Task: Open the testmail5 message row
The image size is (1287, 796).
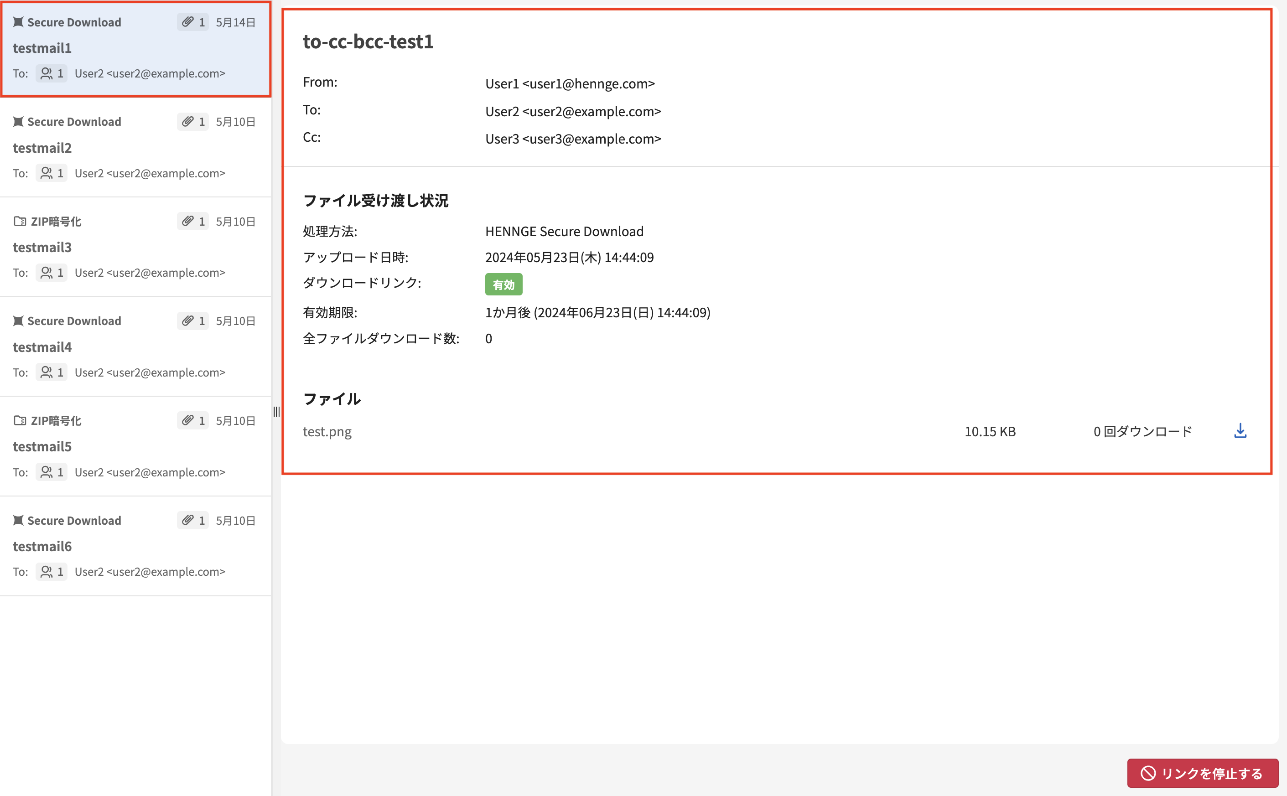Action: pyautogui.click(x=136, y=446)
